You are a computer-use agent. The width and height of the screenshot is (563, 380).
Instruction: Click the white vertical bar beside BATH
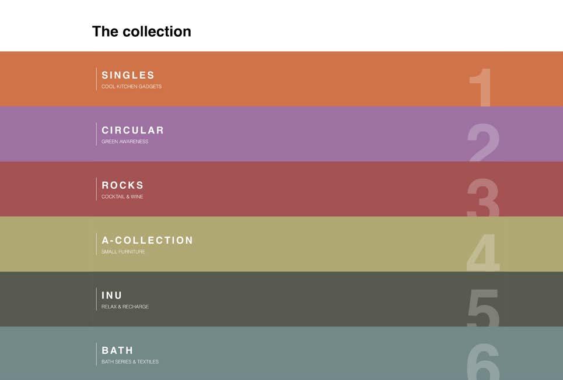96,354
